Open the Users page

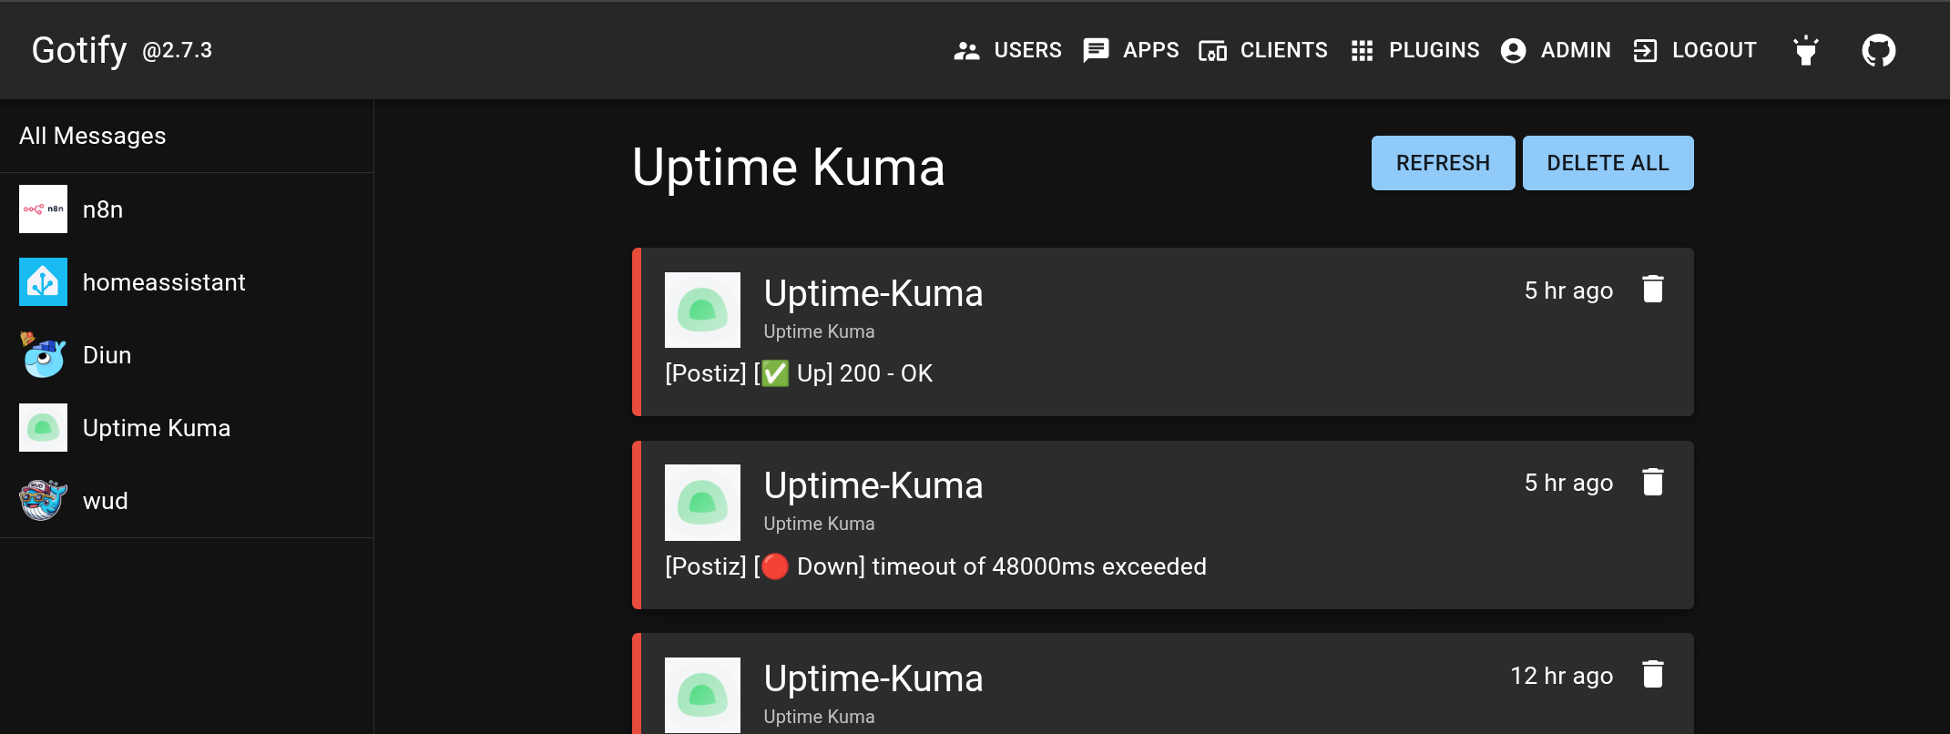coord(1008,50)
